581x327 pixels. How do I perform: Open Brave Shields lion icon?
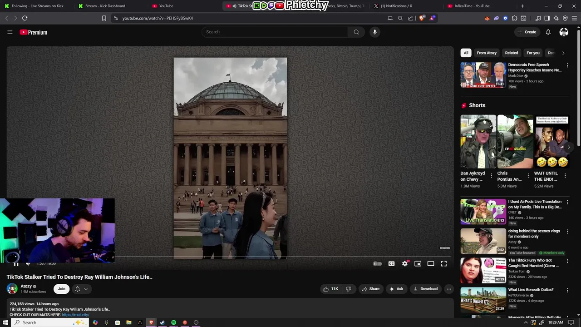tap(422, 18)
